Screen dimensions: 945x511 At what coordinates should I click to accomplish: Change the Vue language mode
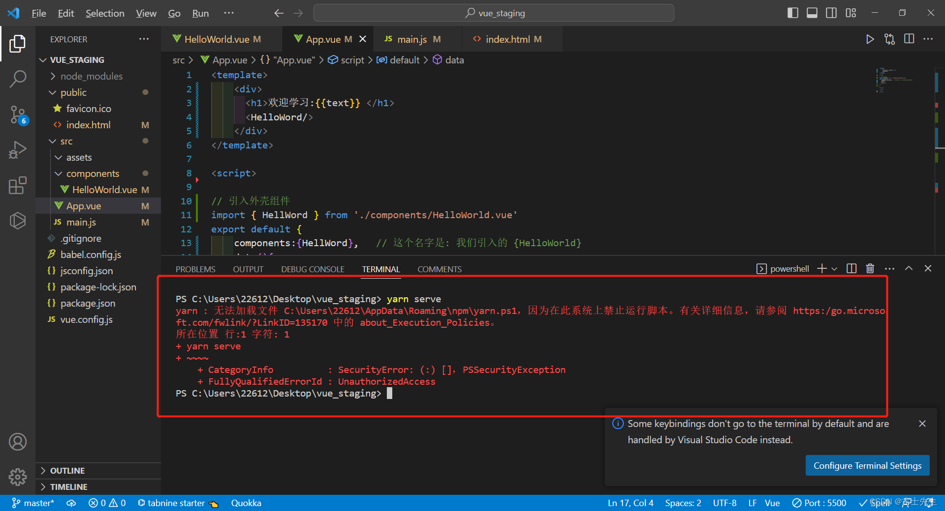[x=772, y=503]
